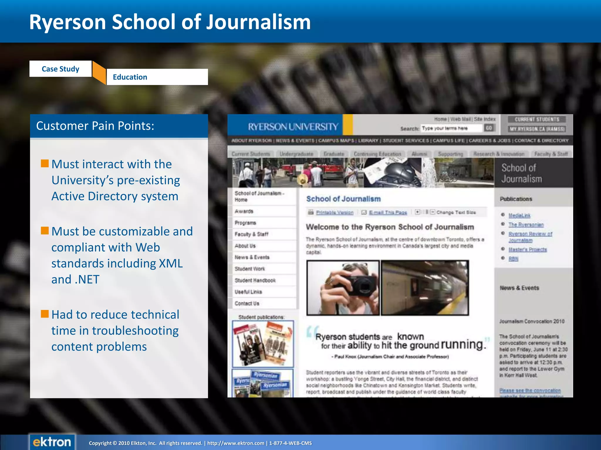Click the Ryerson University logo banner
This screenshot has width=601, height=450.
pos(293,127)
